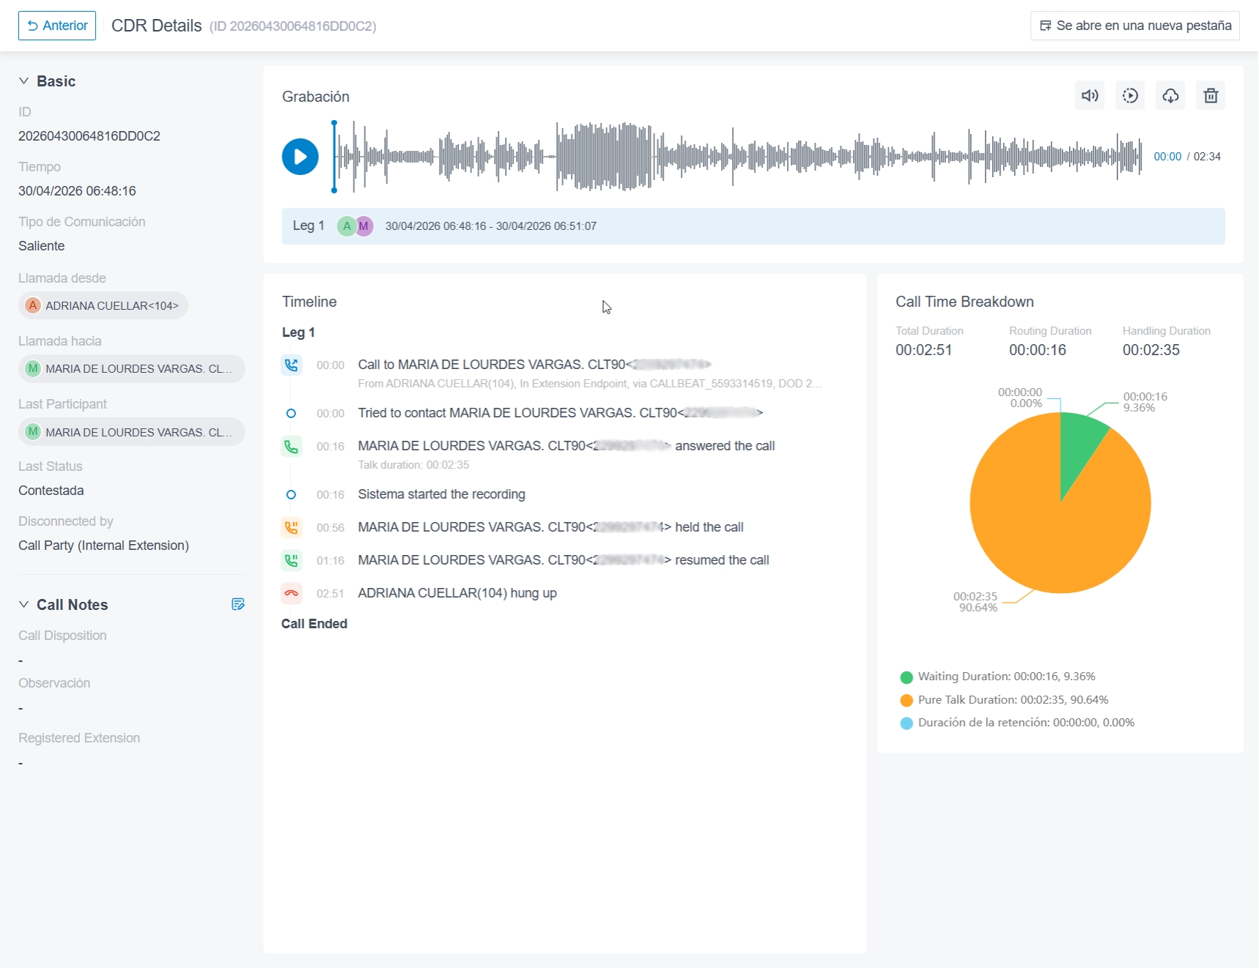The height and width of the screenshot is (968, 1259).
Task: Click the outgoing call icon at 00:00
Action: (292, 365)
